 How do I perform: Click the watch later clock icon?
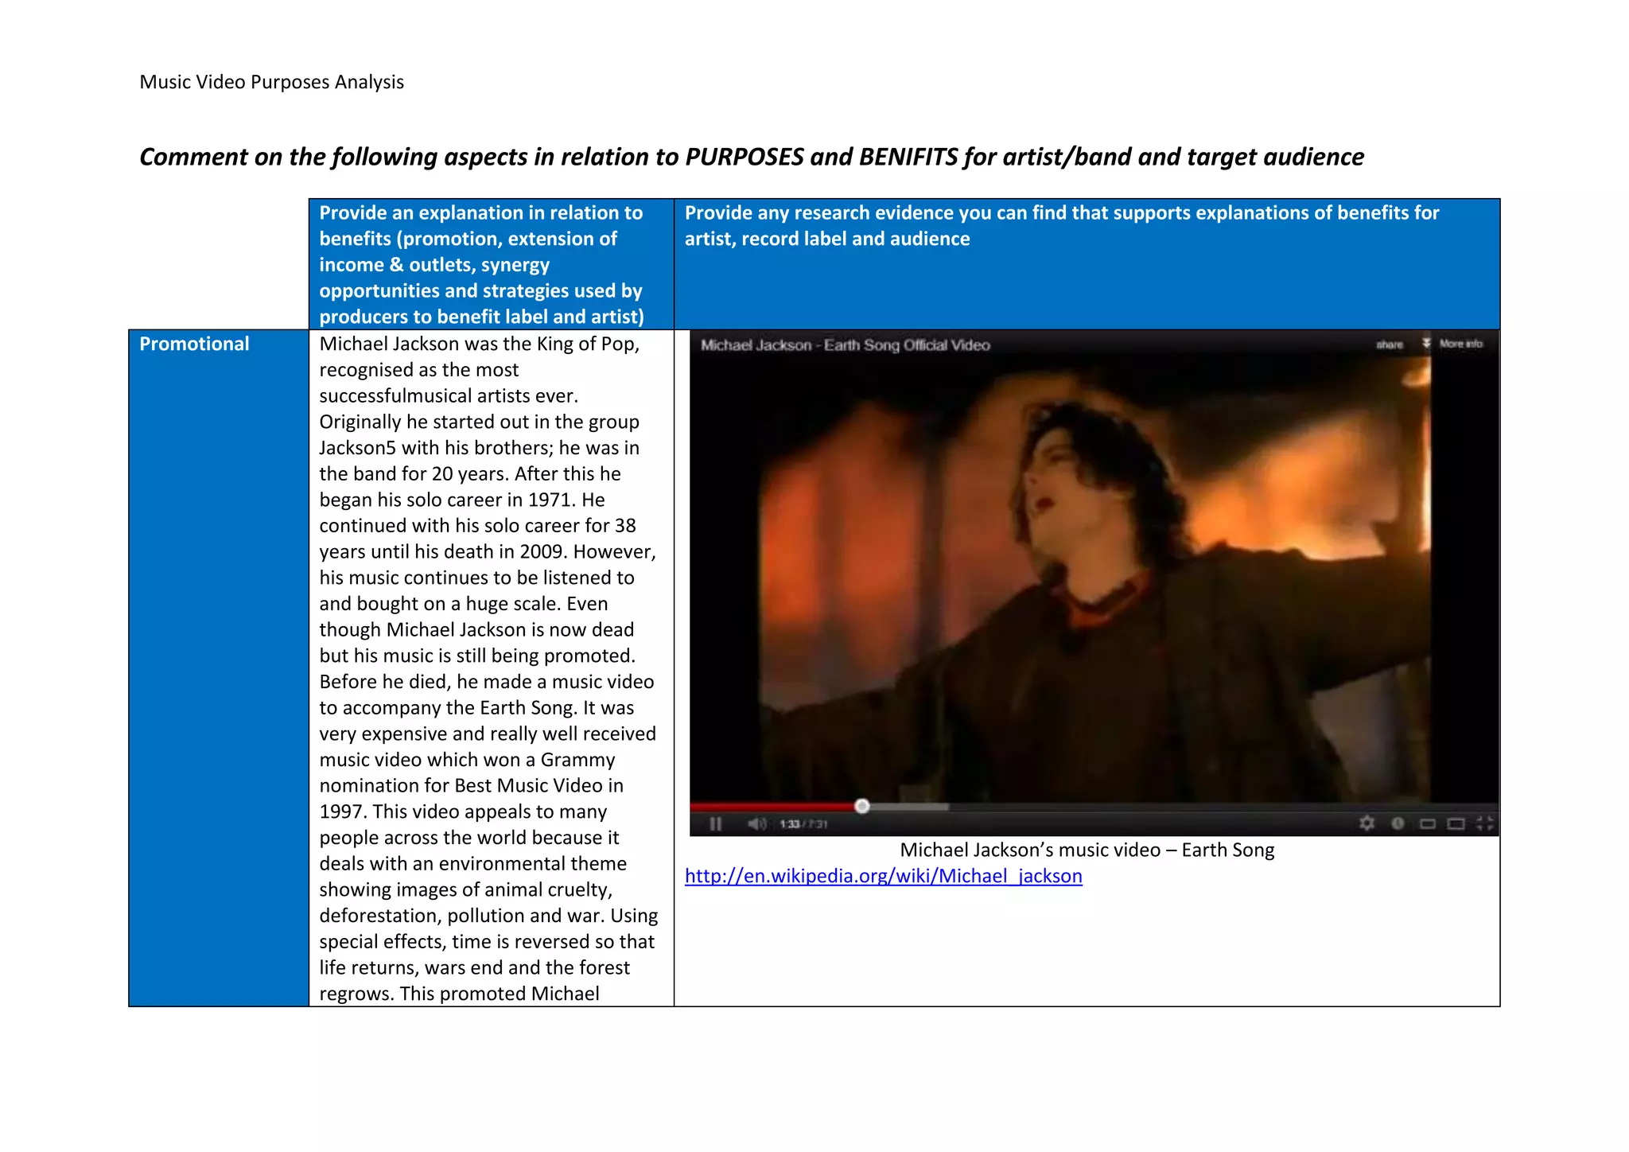point(1398,823)
